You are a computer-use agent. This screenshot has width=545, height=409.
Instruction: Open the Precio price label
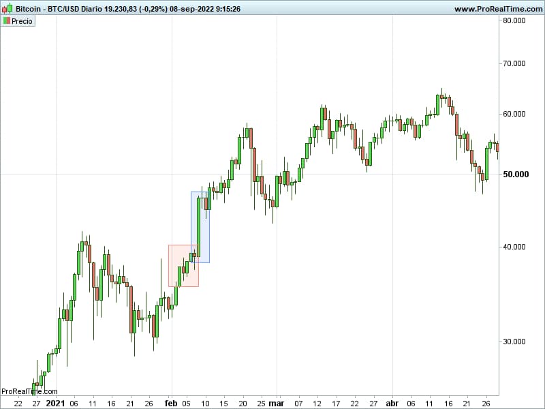(x=22, y=21)
